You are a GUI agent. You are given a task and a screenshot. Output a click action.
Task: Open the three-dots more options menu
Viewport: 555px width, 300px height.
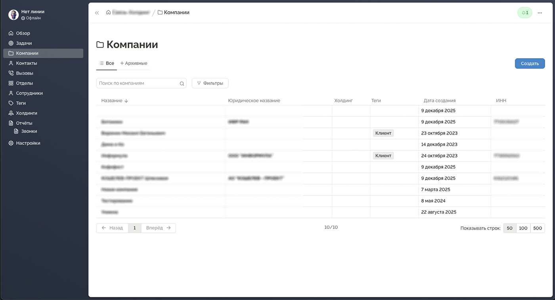[540, 13]
